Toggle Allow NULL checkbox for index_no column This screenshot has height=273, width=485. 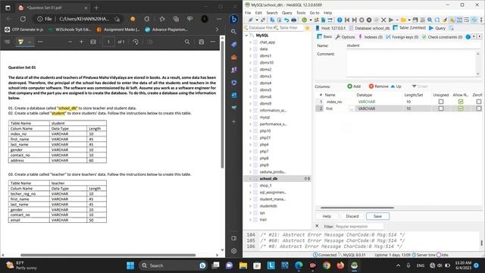461,102
